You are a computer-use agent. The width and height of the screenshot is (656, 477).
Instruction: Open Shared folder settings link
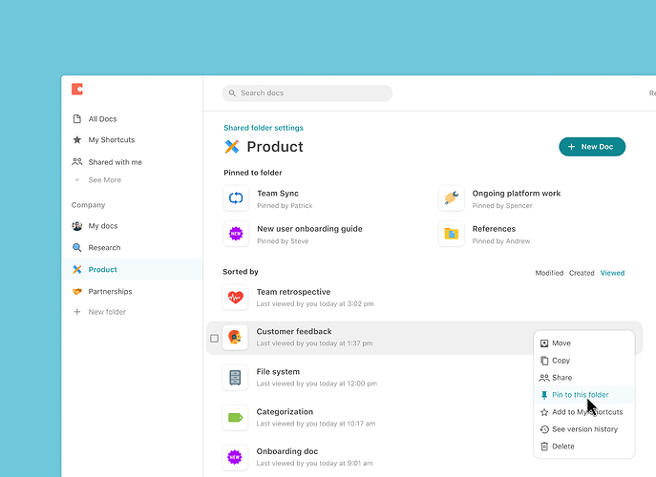(264, 128)
